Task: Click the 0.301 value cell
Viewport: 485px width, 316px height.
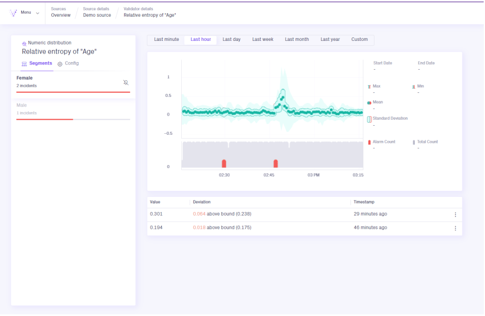Action: [156, 214]
